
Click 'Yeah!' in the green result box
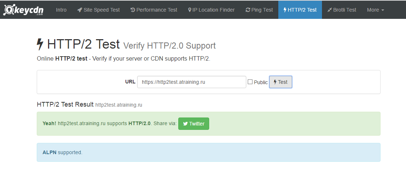[49, 123]
